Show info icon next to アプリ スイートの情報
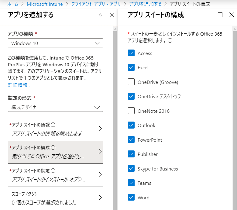Viewport: 237px width, 210px height. [x=53, y=125]
